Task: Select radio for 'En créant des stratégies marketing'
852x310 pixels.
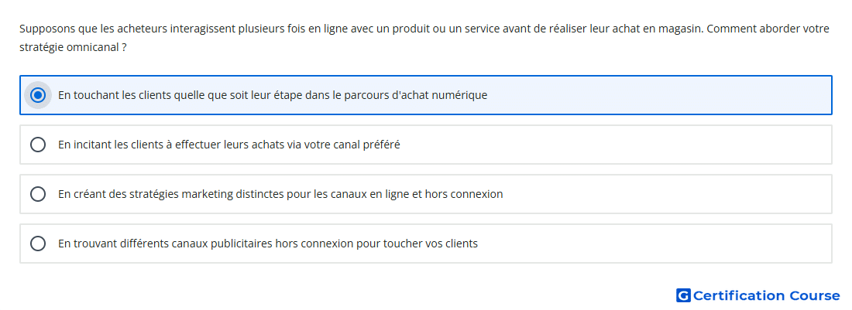Action: [x=38, y=194]
